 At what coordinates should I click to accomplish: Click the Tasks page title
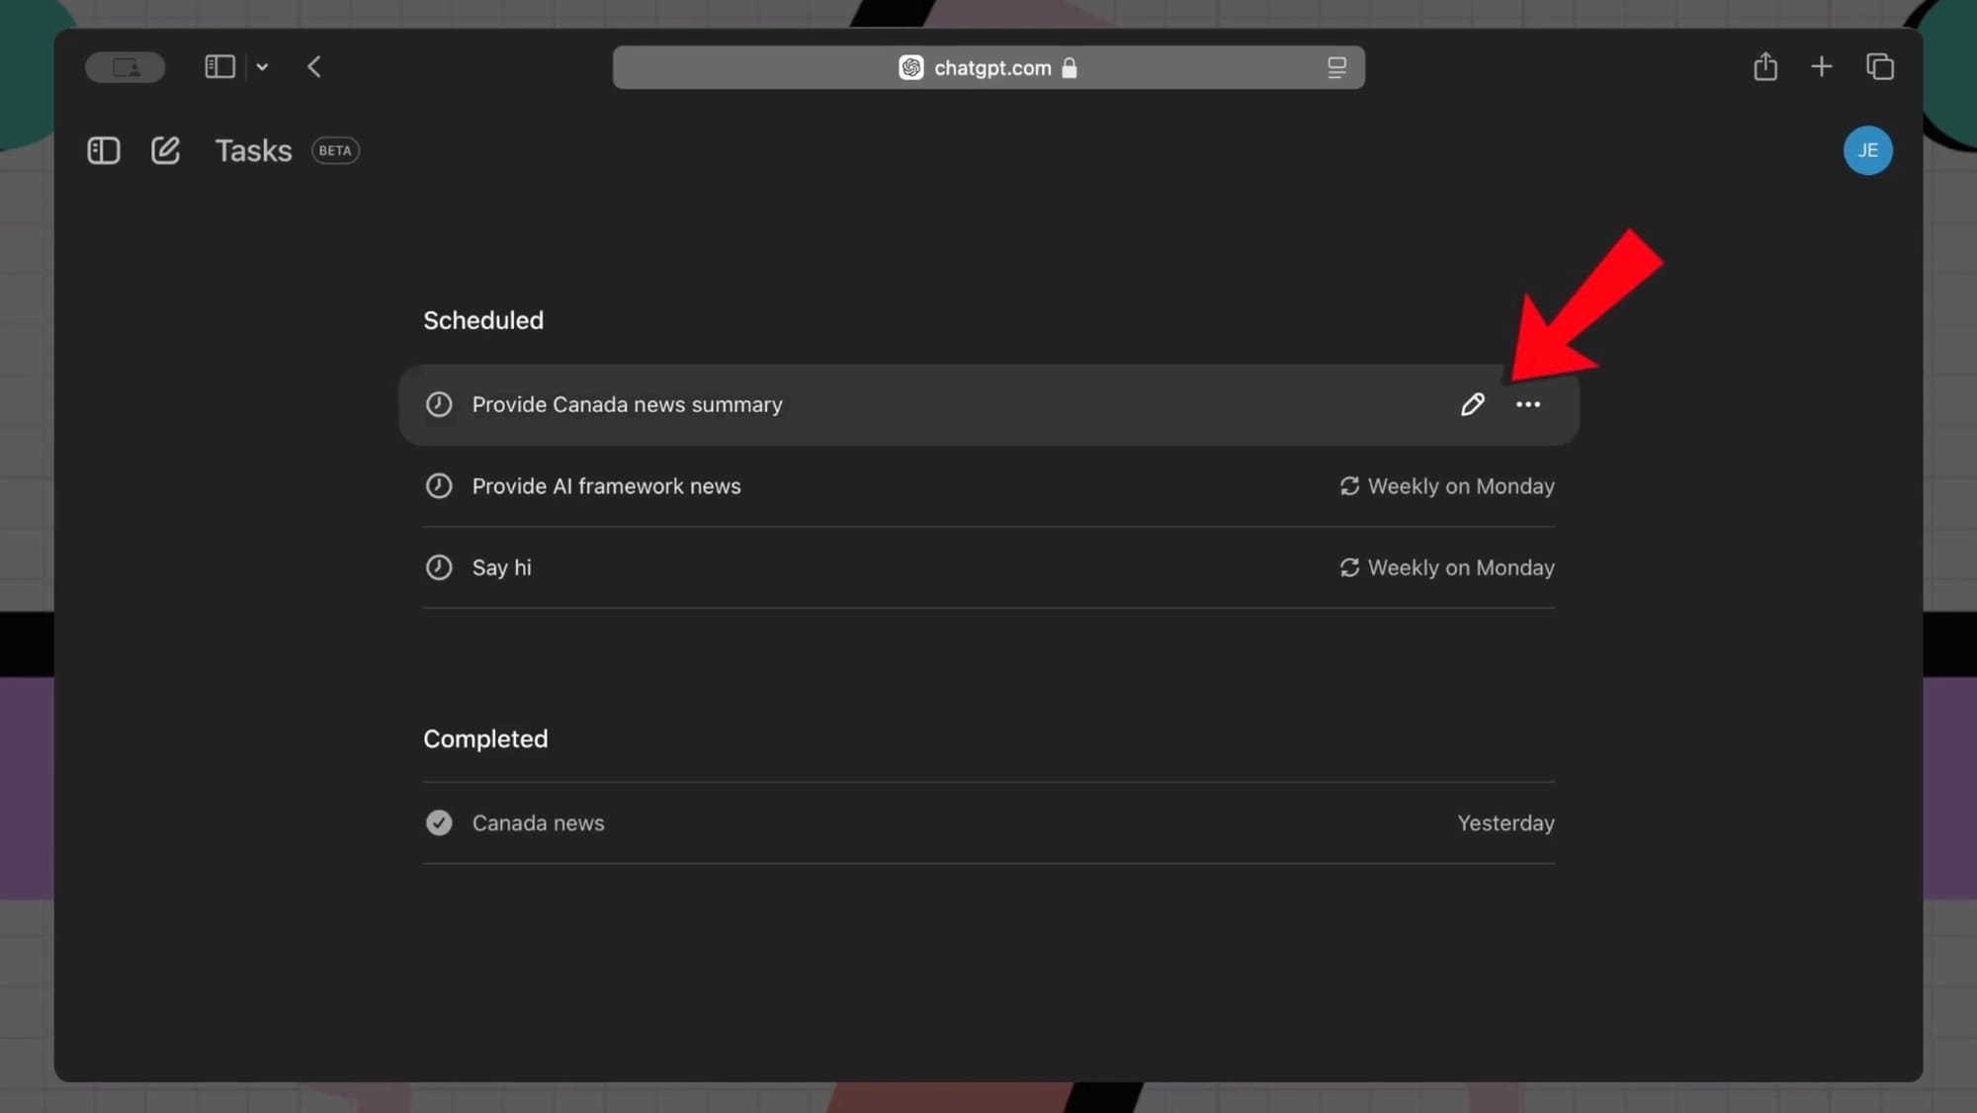click(x=253, y=150)
